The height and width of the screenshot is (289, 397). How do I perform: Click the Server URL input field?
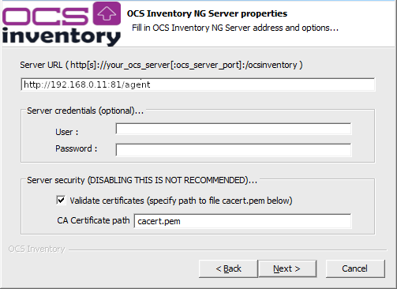[x=198, y=84]
